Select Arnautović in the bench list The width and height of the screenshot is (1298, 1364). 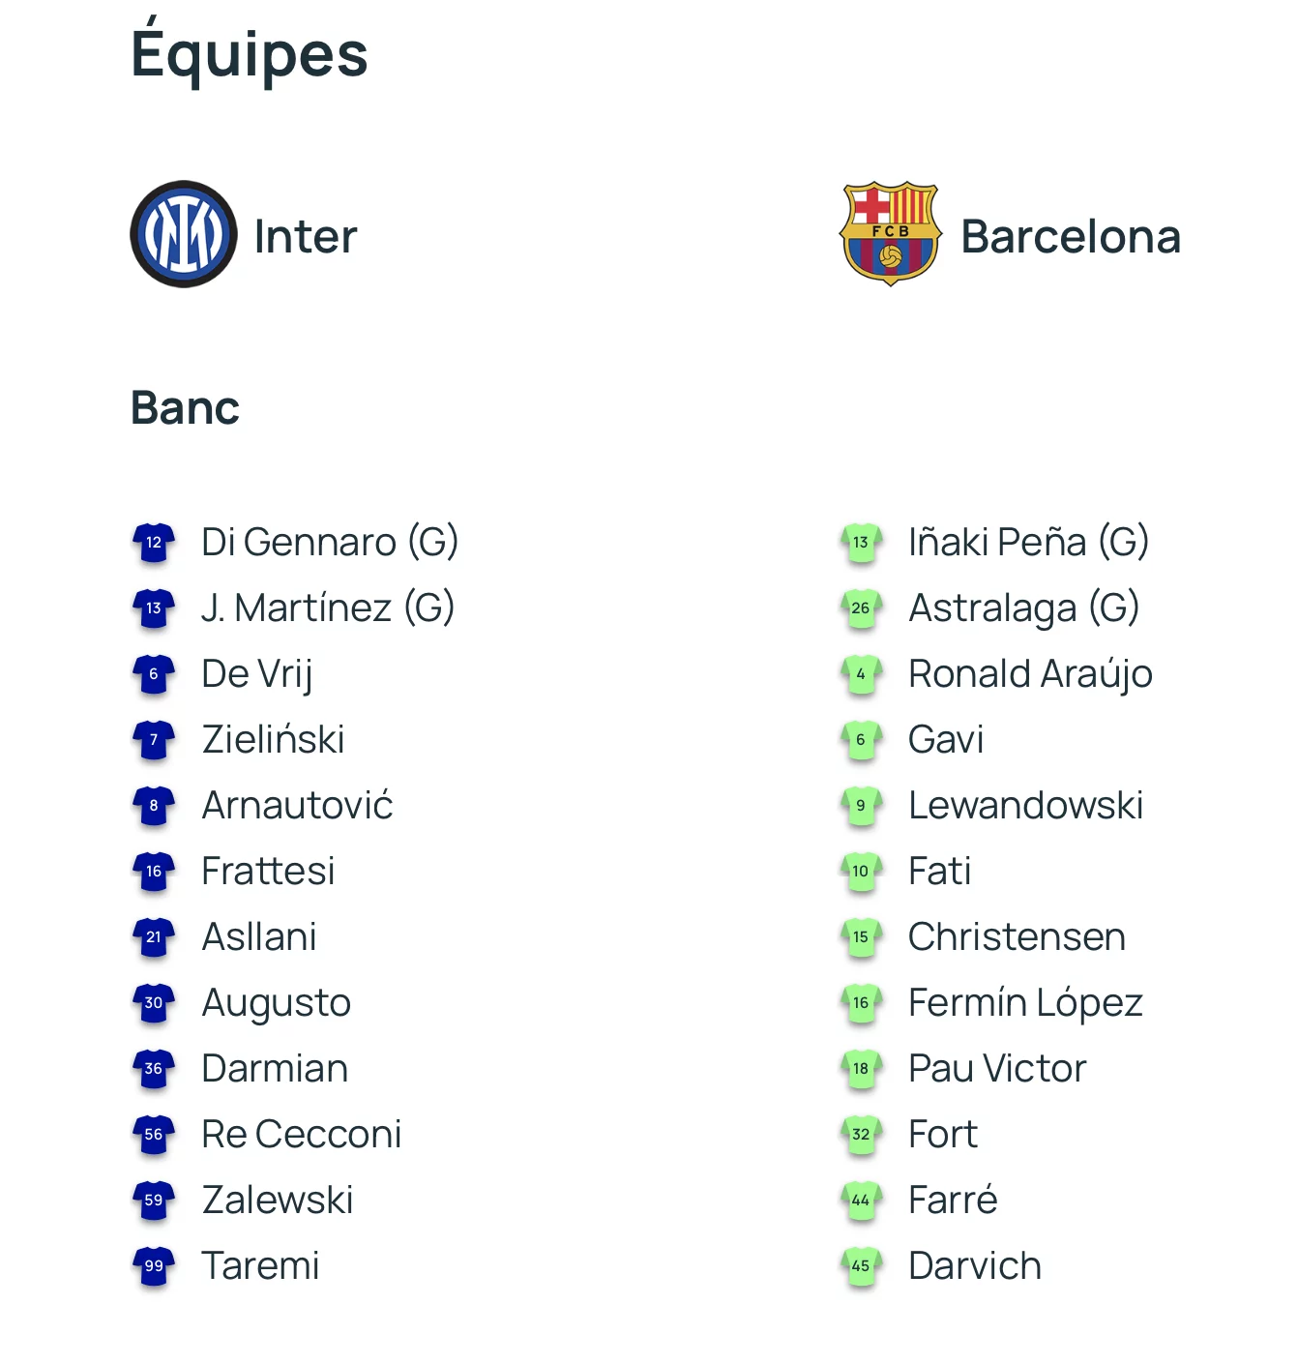point(298,806)
